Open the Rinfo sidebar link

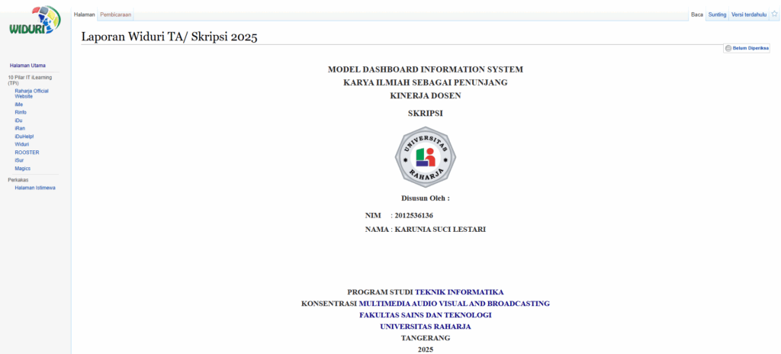[x=21, y=112]
